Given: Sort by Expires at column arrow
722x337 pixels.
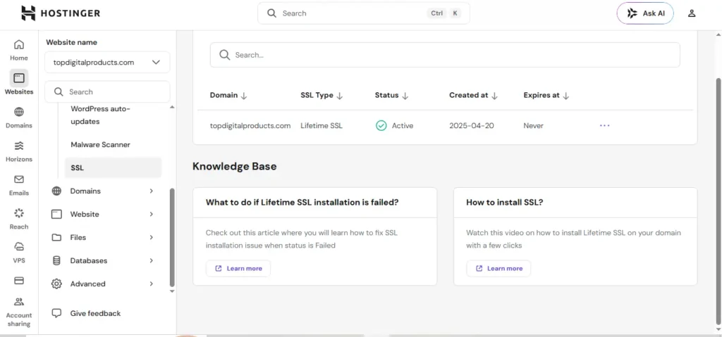Looking at the screenshot, I should pyautogui.click(x=566, y=96).
